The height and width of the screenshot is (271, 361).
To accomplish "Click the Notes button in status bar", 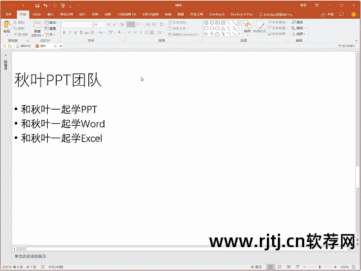I will point(256,267).
